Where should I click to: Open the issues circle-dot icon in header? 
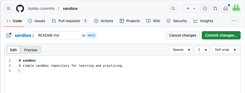pos(205,9)
